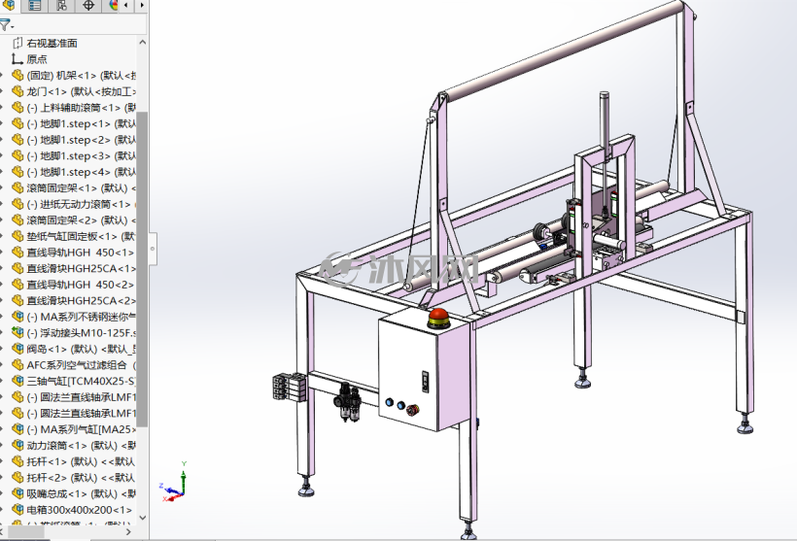Click the assembly icon of 阀岛<1>

pyautogui.click(x=17, y=349)
